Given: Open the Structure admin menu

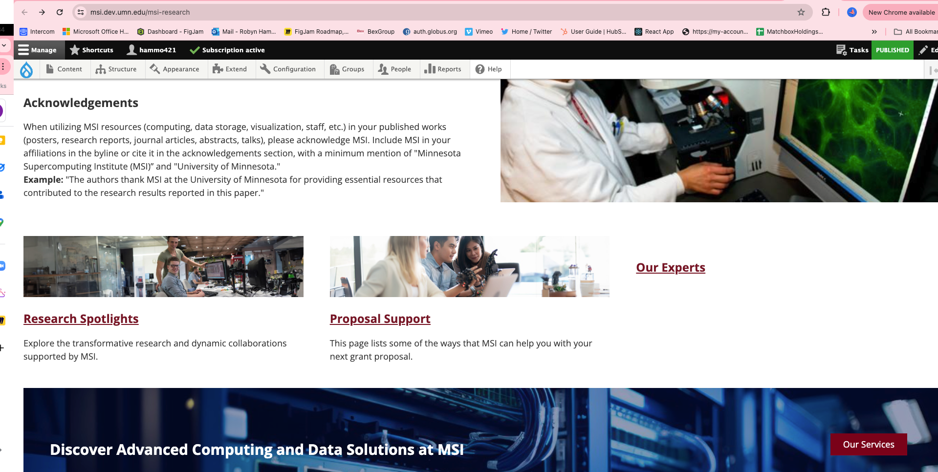Looking at the screenshot, I should coord(116,69).
